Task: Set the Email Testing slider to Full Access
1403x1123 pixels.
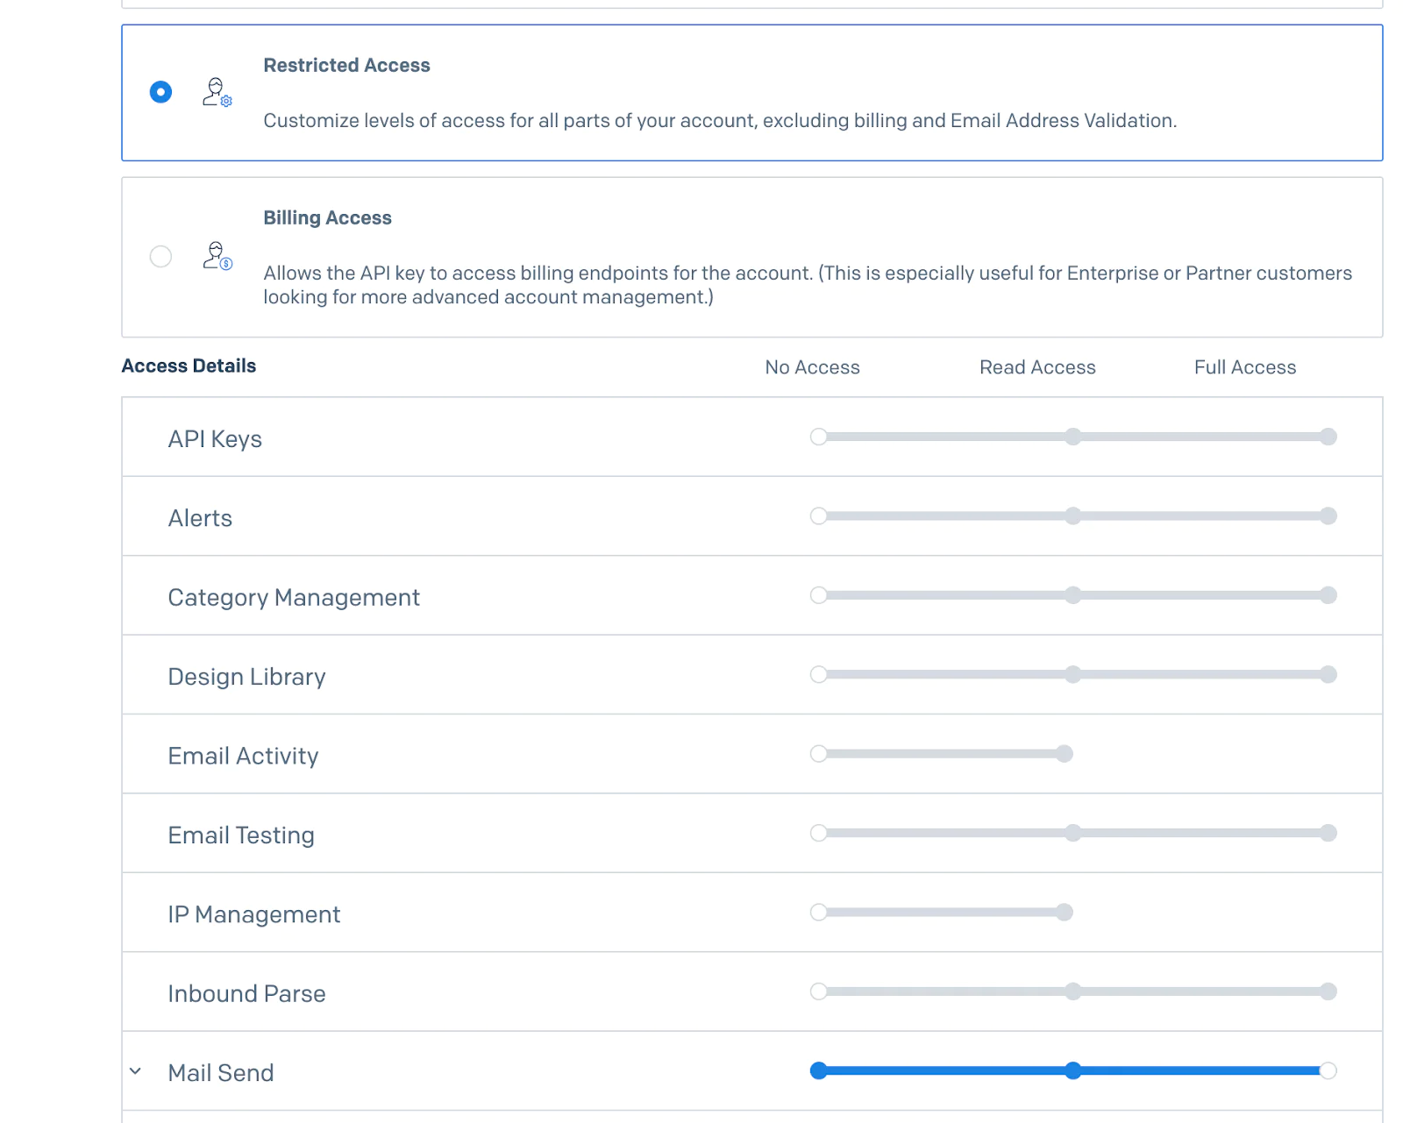Action: tap(1329, 833)
